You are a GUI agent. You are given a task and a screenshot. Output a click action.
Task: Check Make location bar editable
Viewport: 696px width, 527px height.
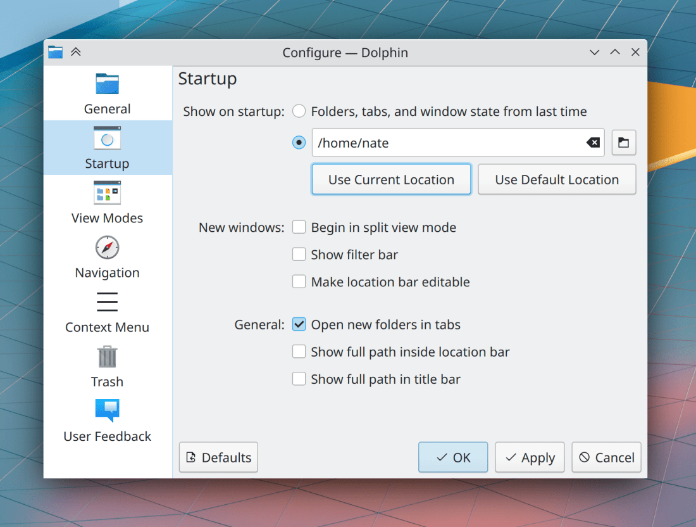[x=299, y=282]
